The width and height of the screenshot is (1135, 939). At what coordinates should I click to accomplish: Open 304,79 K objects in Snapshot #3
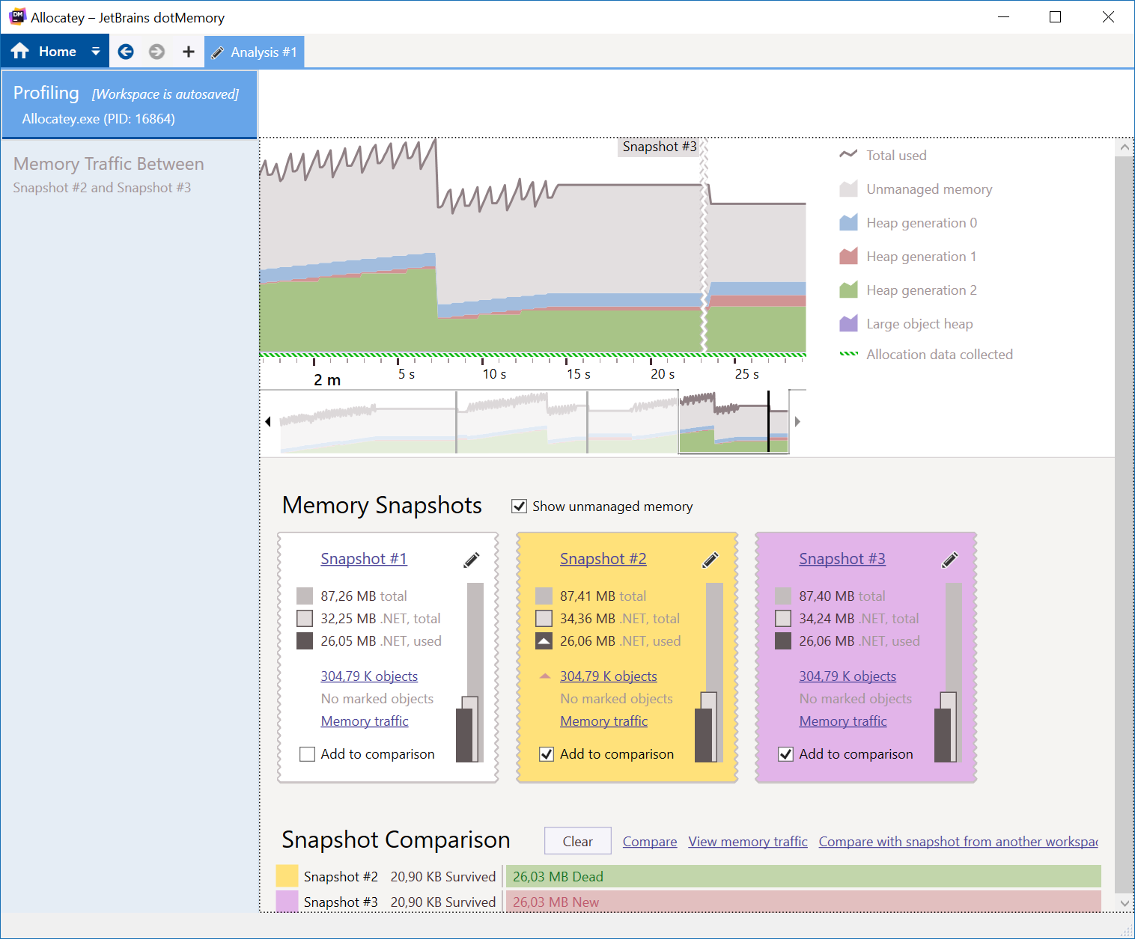[x=848, y=676]
